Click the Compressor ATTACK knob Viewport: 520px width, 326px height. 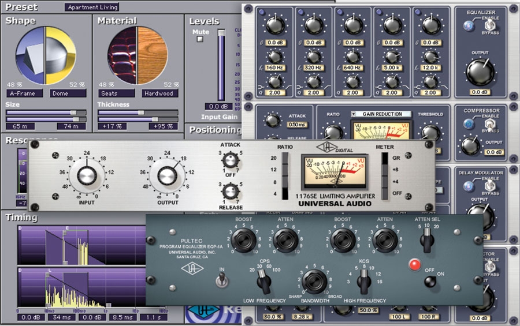pyautogui.click(x=273, y=120)
